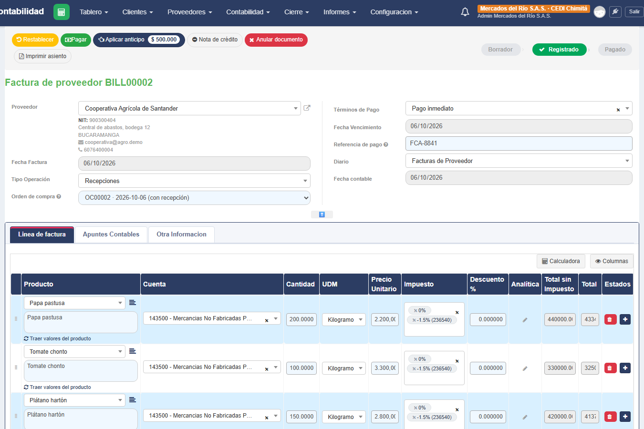Delete the Plátano hartón invoice line
Image resolution: width=644 pixels, height=429 pixels.
(x=611, y=417)
